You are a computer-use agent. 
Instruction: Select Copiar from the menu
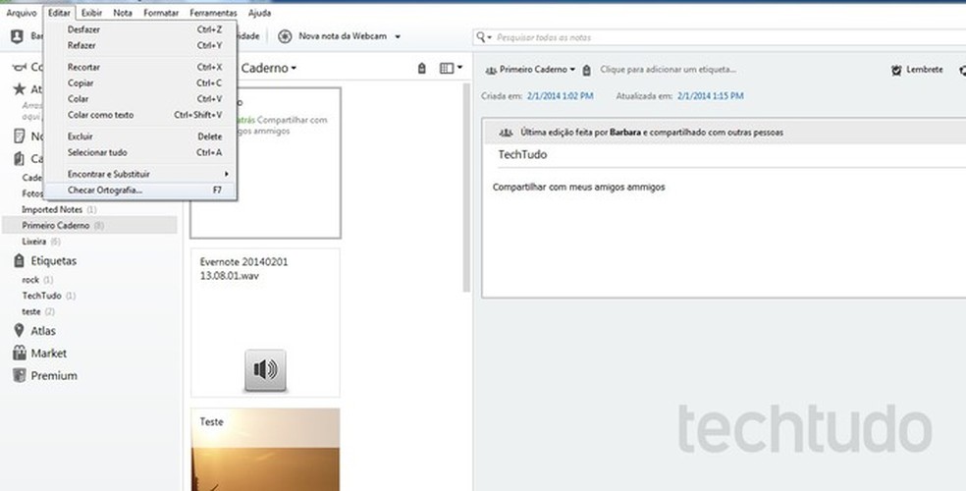point(141,83)
